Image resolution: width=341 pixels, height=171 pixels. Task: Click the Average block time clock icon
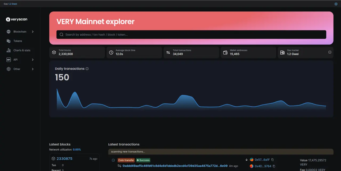coord(111,52)
